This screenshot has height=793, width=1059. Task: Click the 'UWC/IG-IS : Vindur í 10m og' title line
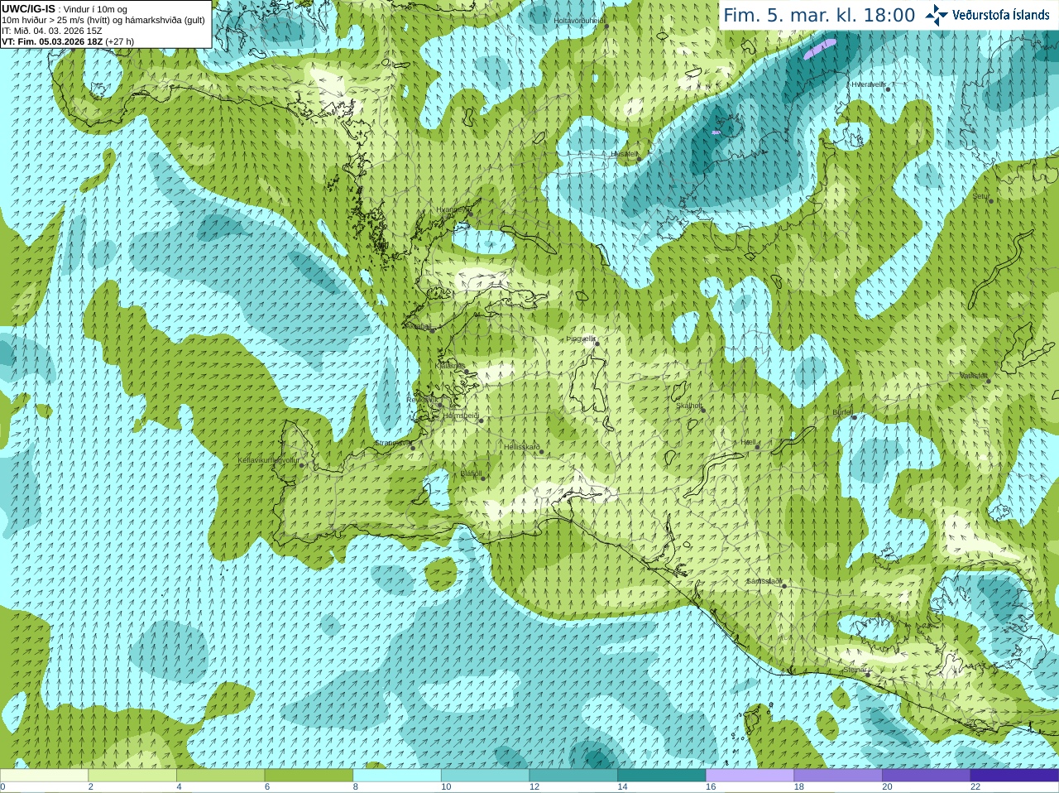65,8
